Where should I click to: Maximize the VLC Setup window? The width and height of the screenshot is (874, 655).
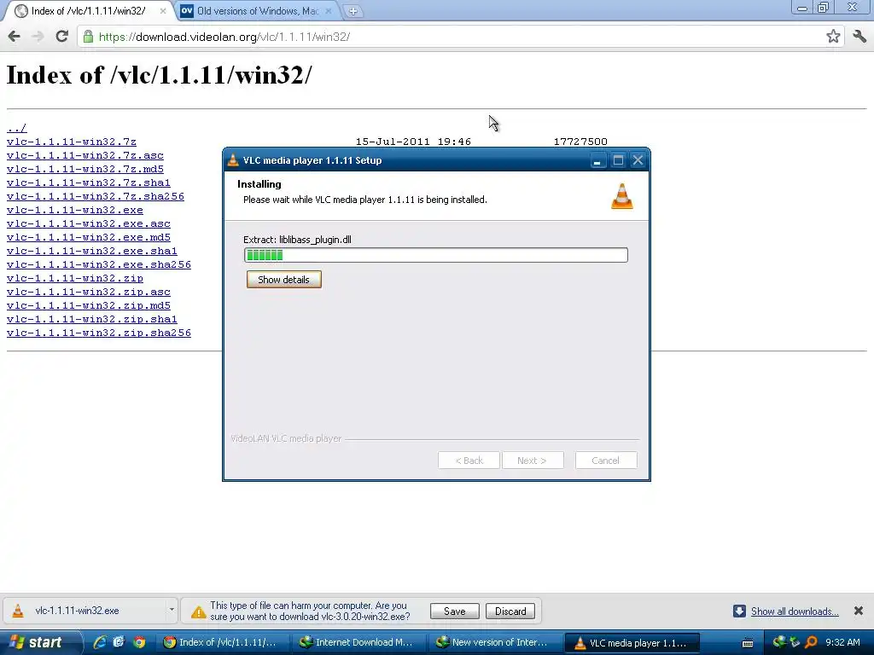pyautogui.click(x=618, y=161)
